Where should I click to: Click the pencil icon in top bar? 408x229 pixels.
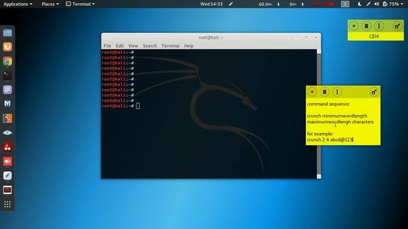tap(231, 4)
